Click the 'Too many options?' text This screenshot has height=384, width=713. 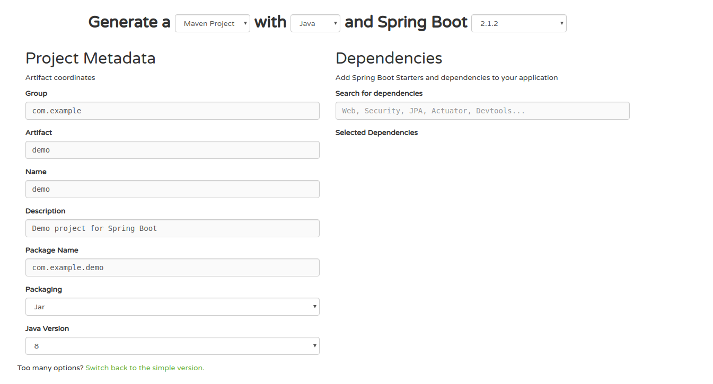tap(50, 368)
